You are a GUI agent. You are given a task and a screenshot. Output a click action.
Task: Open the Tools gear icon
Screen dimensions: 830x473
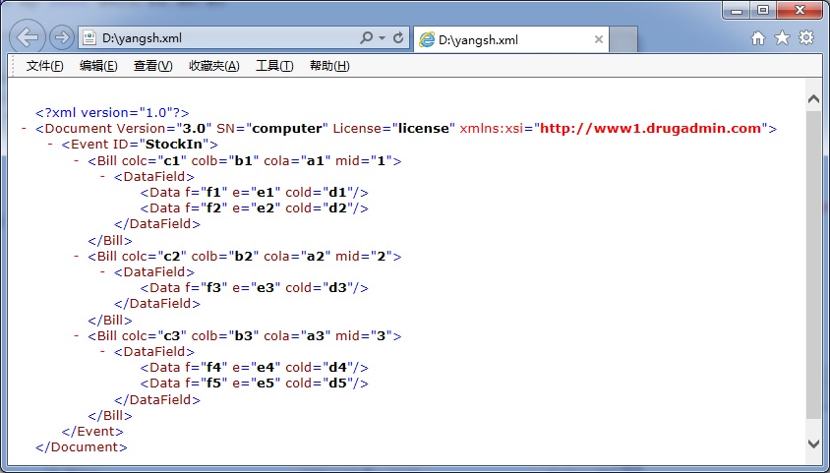(806, 37)
